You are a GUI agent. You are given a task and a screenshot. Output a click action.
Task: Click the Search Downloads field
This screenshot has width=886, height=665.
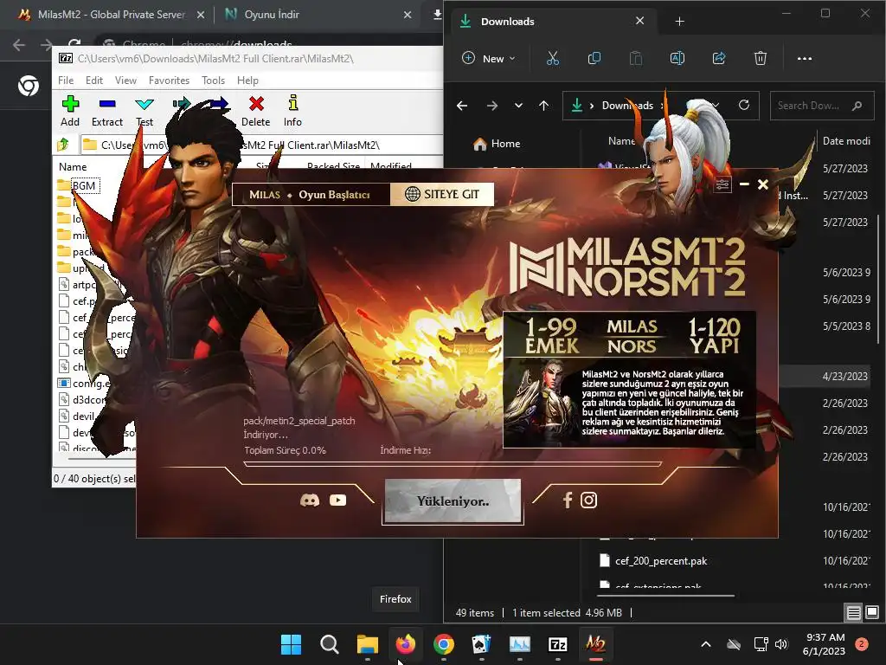click(x=821, y=105)
